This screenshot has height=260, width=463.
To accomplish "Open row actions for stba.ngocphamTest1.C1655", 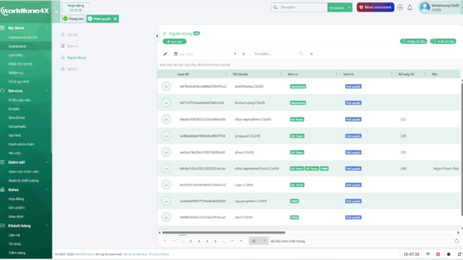I will [166, 169].
